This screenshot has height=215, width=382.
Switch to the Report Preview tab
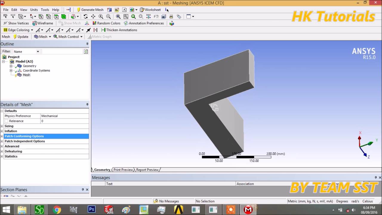coord(147,170)
